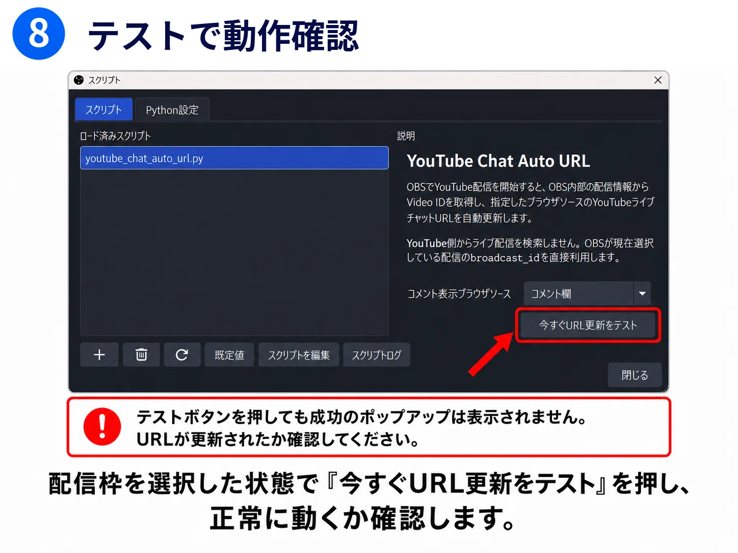The image size is (738, 553).
Task: Click the YouTube Chat Auto URL heading
Action: [498, 161]
